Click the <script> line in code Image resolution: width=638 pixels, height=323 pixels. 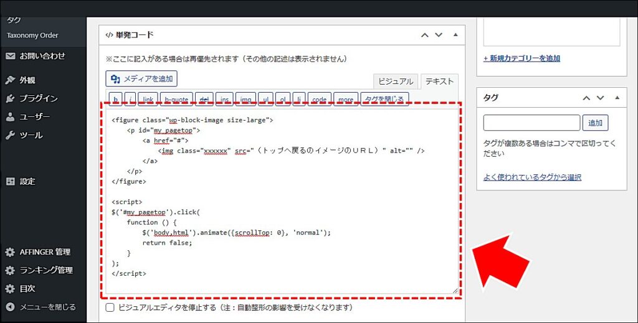tap(127, 202)
